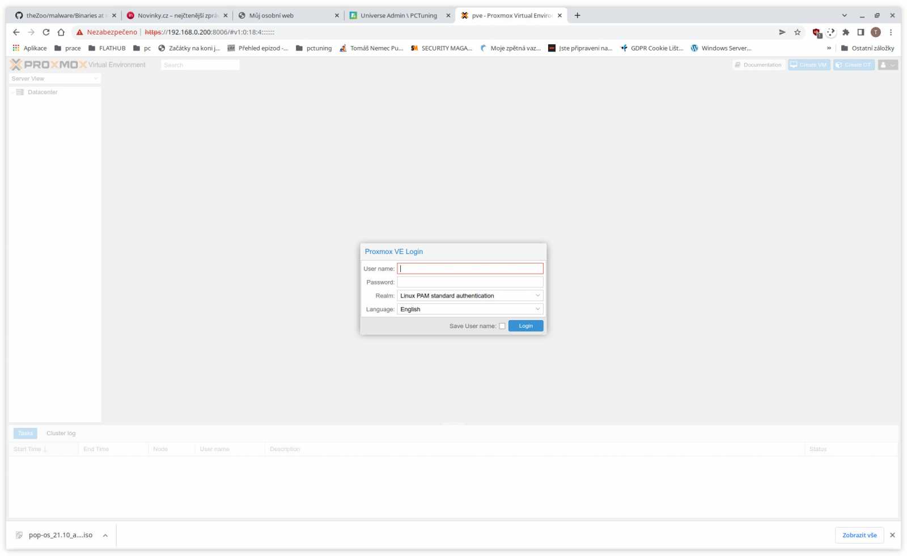
Task: Open the Proxmox user menu
Action: pos(888,65)
